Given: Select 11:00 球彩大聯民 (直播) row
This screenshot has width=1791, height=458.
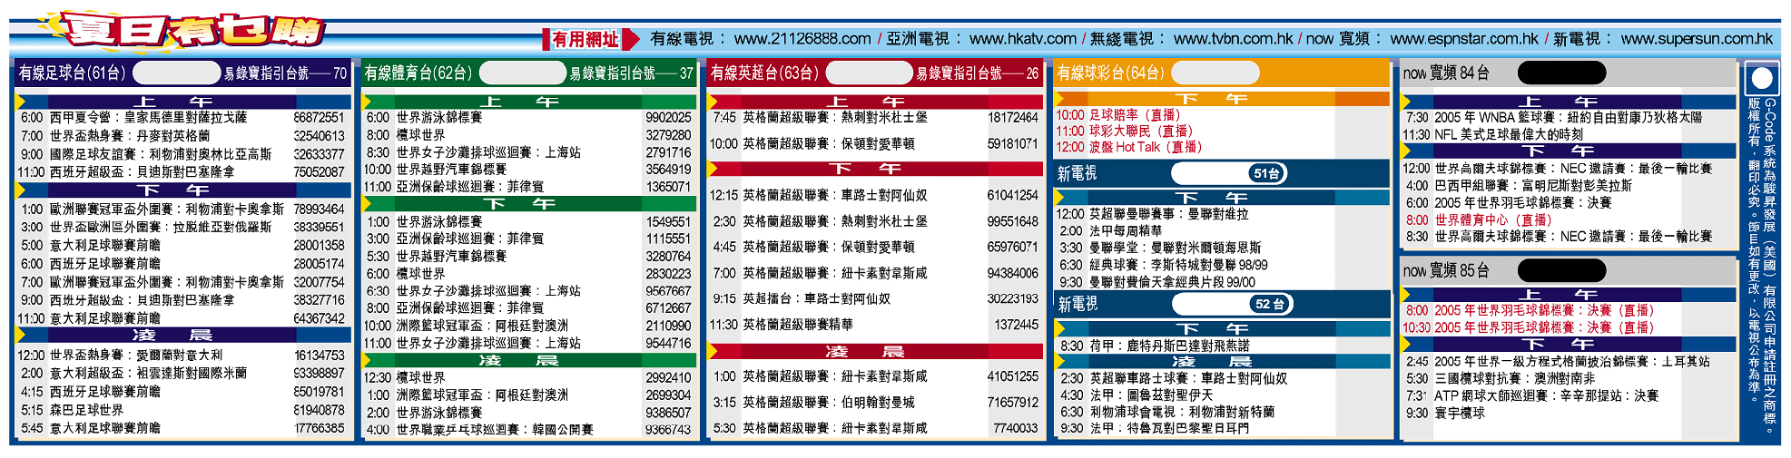Looking at the screenshot, I should [1124, 131].
